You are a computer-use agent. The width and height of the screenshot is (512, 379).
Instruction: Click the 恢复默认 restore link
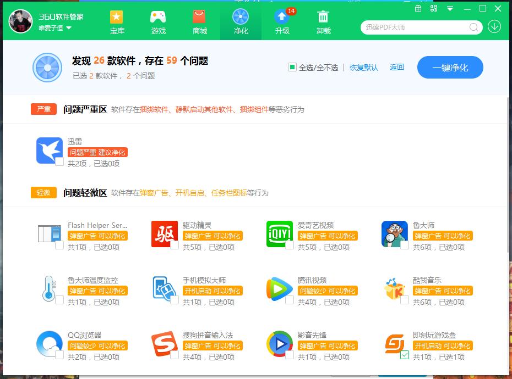click(x=364, y=66)
